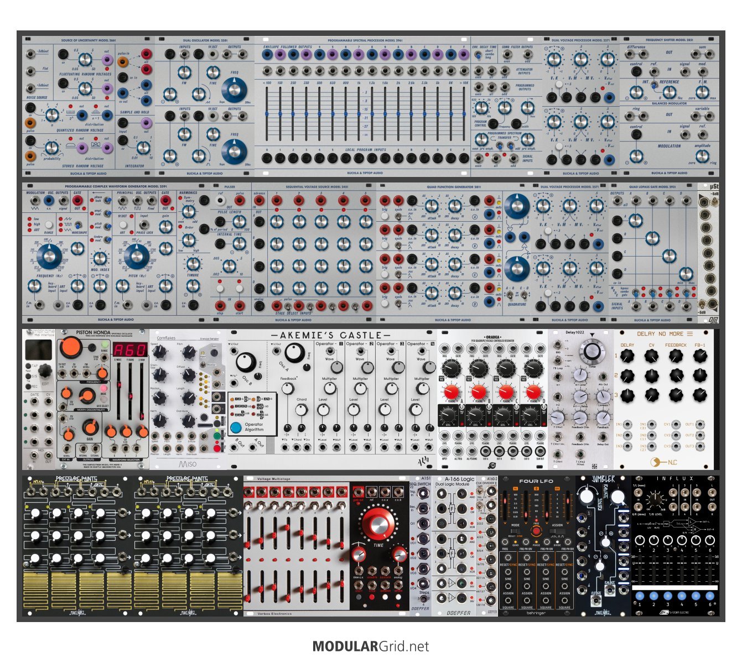Click the big orange Piston Honda frequency knob
The width and height of the screenshot is (742, 658).
tap(70, 347)
